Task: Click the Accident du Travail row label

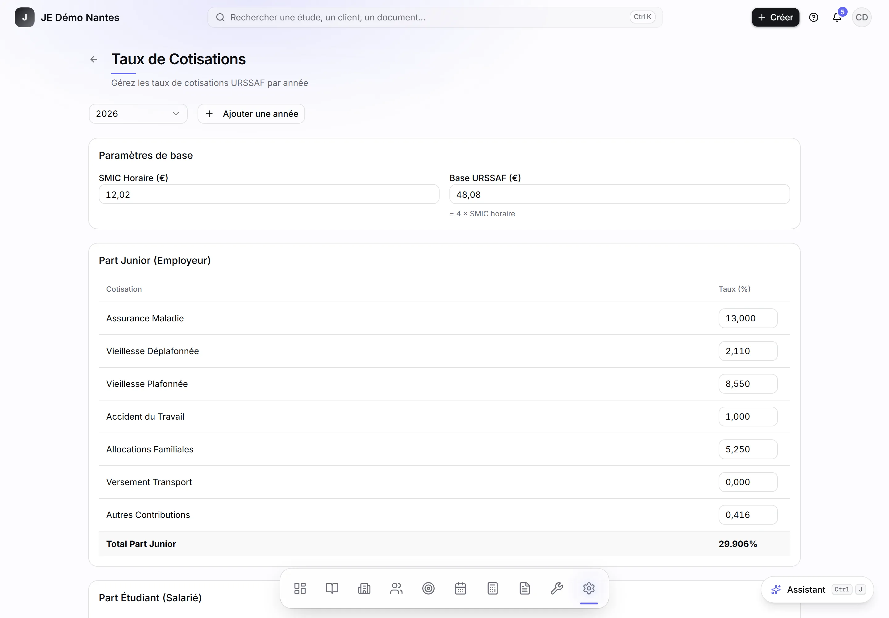Action: (x=145, y=417)
